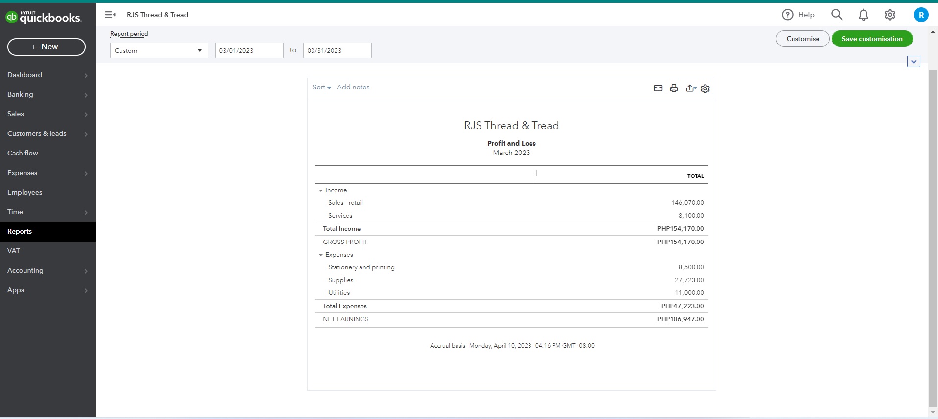Screen dimensions: 938x419
Task: Open Help from the question mark icon
Action: pos(787,15)
